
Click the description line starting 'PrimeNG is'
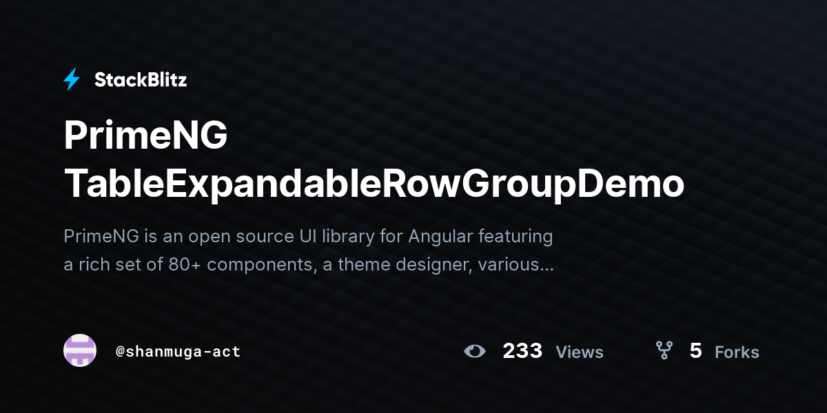tap(308, 237)
